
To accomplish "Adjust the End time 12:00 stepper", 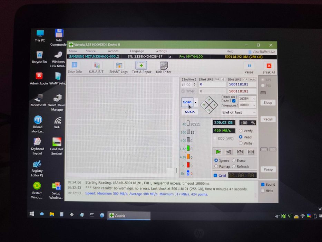I will (x=194, y=85).
